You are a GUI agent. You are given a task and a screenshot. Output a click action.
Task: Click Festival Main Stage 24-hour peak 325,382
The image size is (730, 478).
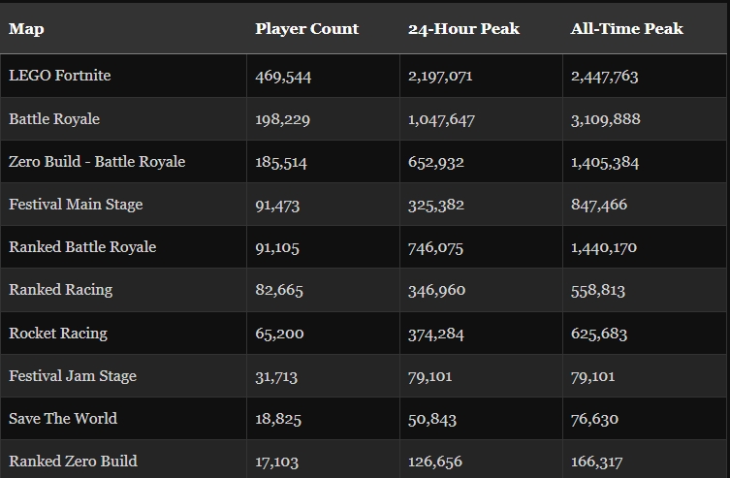[x=436, y=205]
